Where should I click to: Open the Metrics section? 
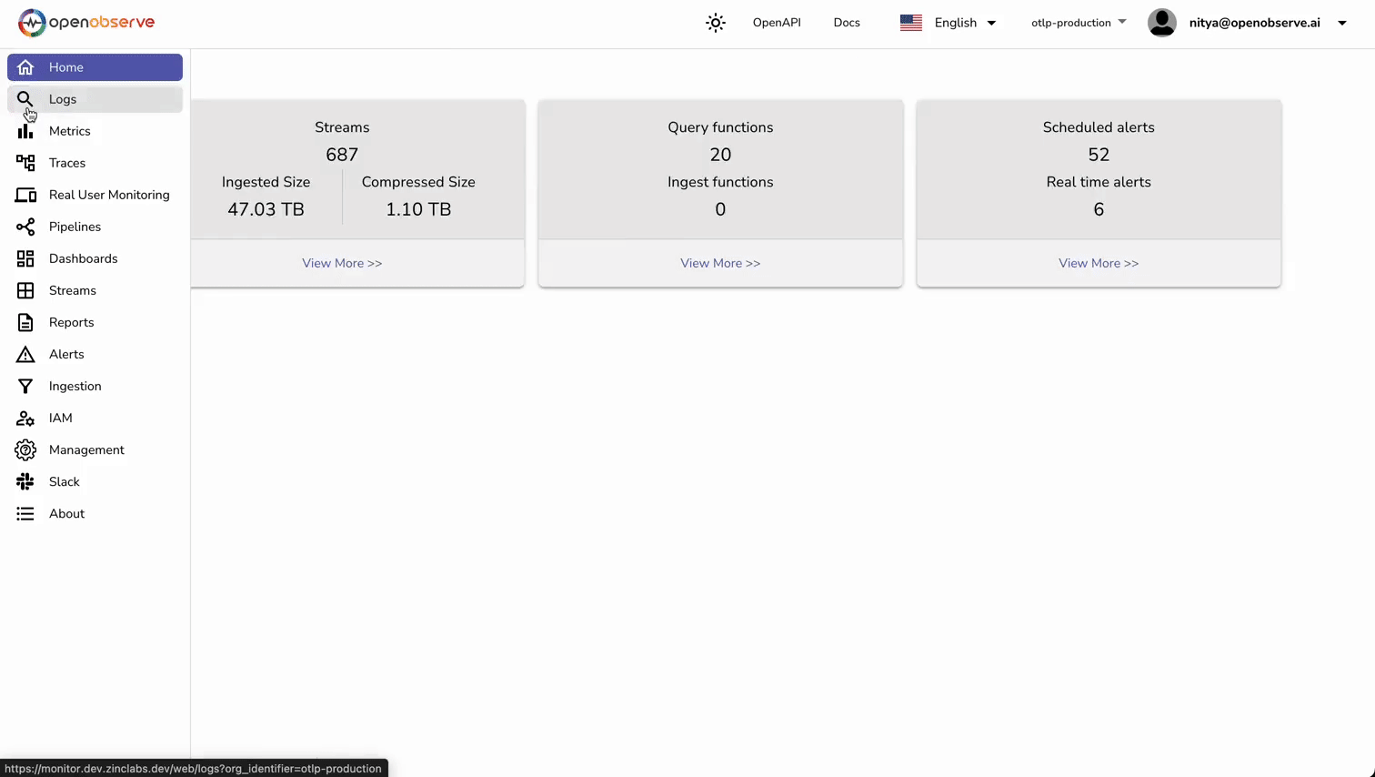pos(69,131)
